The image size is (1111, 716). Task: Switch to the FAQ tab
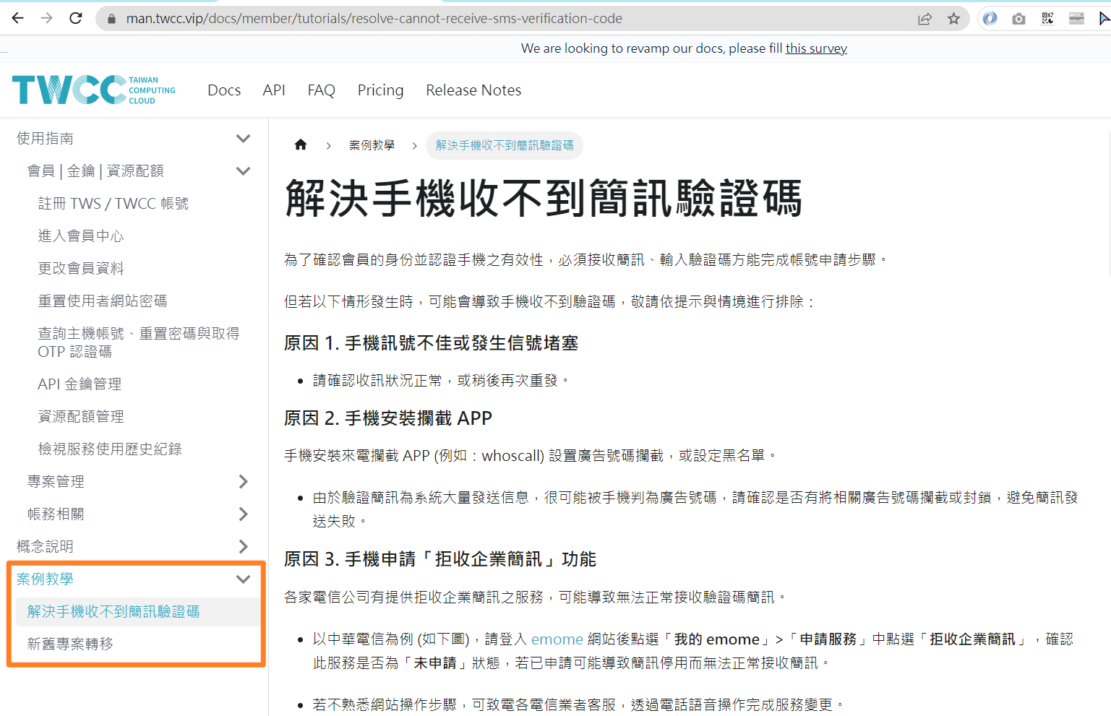coord(321,90)
